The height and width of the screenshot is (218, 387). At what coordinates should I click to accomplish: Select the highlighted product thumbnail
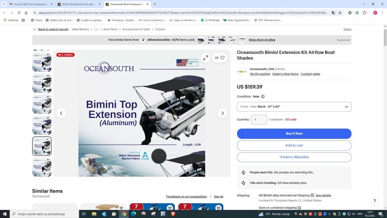click(42, 146)
